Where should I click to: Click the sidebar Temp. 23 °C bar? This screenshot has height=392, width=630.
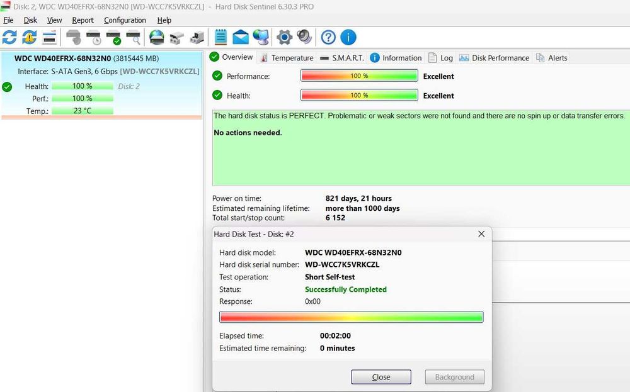pyautogui.click(x=83, y=111)
